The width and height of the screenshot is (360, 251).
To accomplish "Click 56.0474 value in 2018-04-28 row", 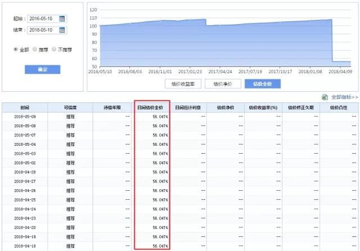I will coord(160,172).
